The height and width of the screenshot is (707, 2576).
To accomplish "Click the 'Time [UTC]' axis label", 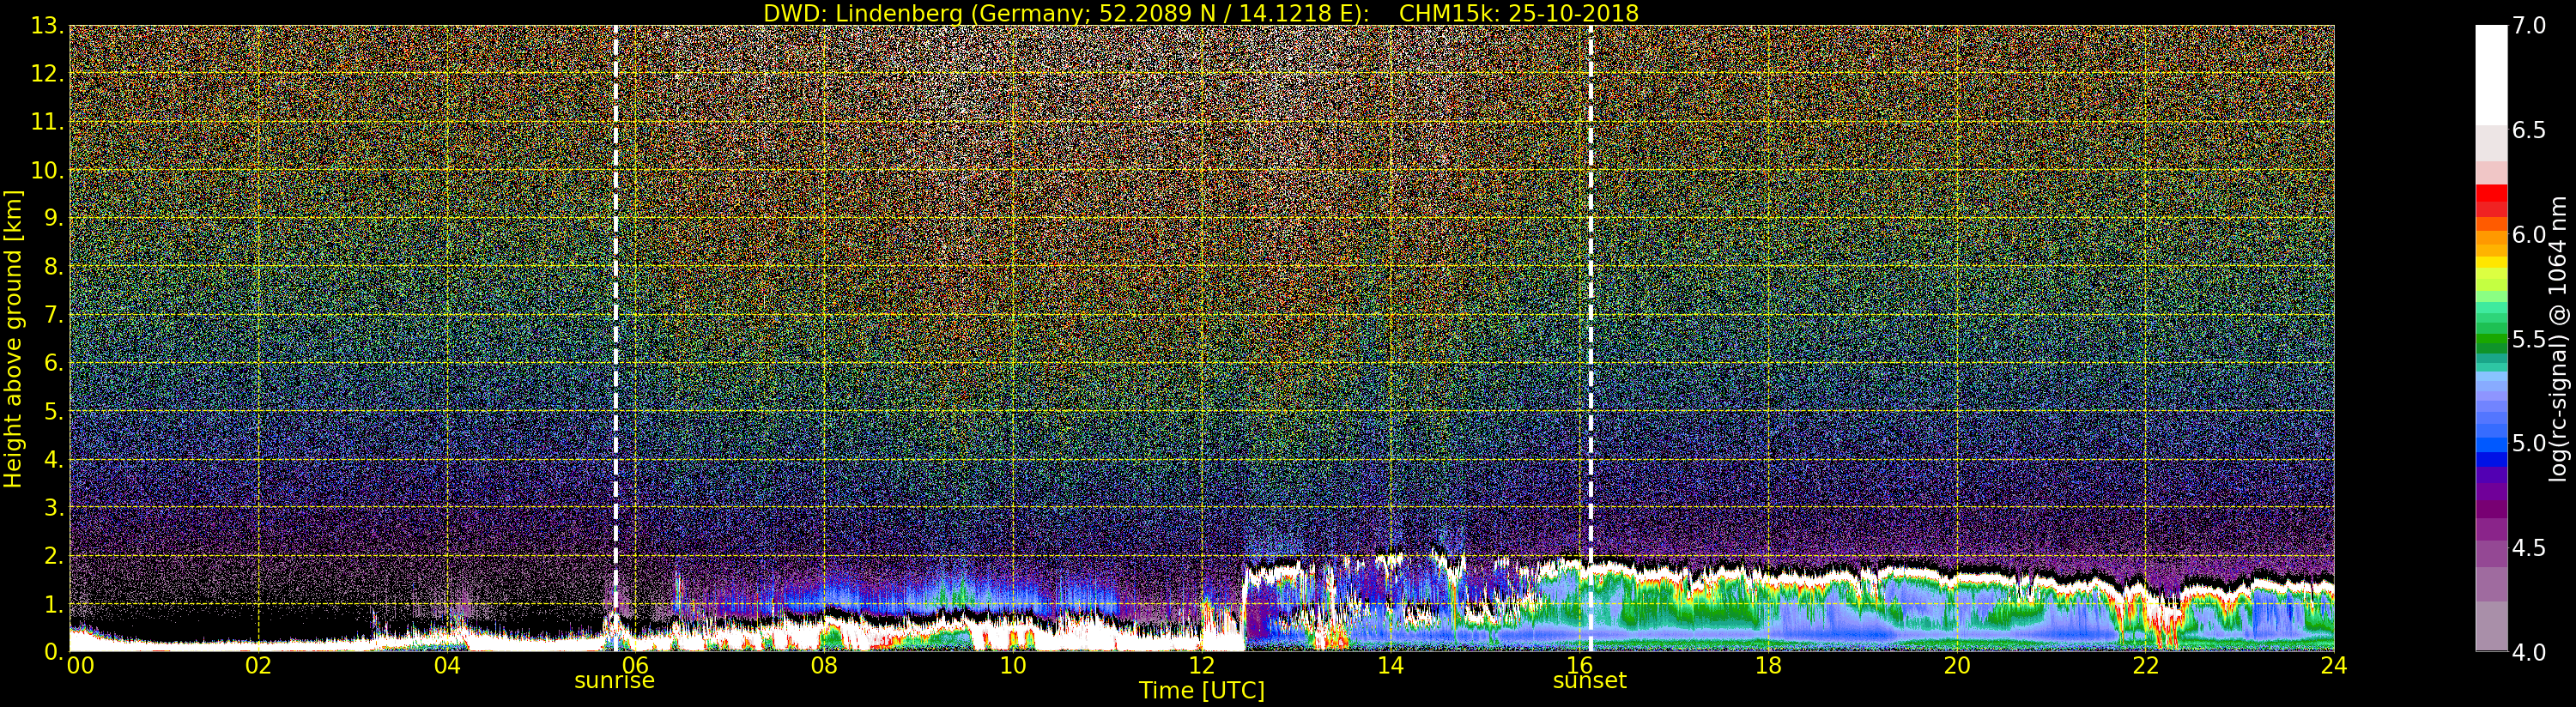I will 1201,691.
